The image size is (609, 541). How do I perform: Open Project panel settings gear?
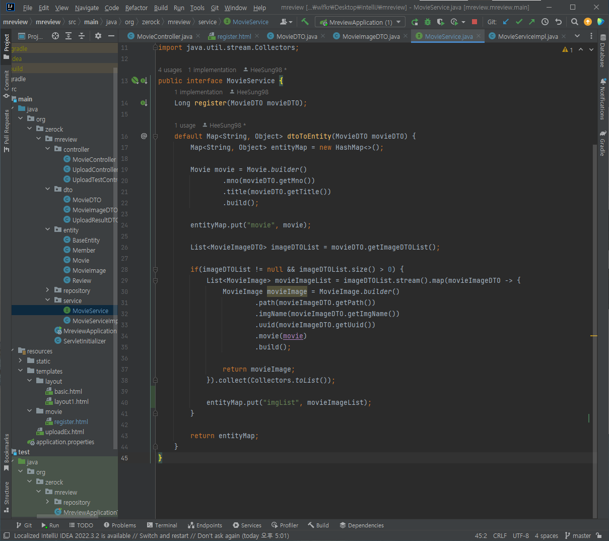coord(98,36)
